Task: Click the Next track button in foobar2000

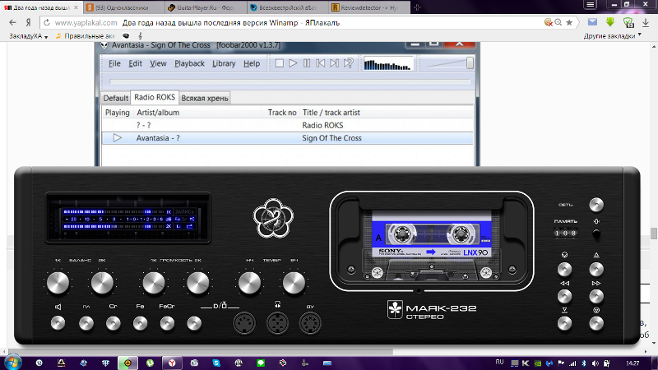Action: coord(335,63)
